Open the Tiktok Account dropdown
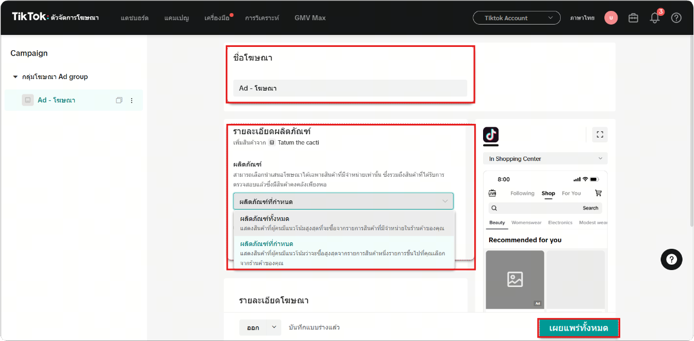 point(516,18)
